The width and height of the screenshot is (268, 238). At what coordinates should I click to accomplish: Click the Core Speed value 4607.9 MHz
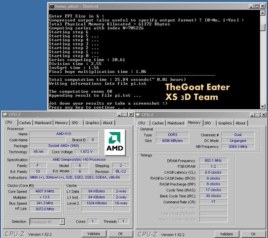[x=45, y=191]
